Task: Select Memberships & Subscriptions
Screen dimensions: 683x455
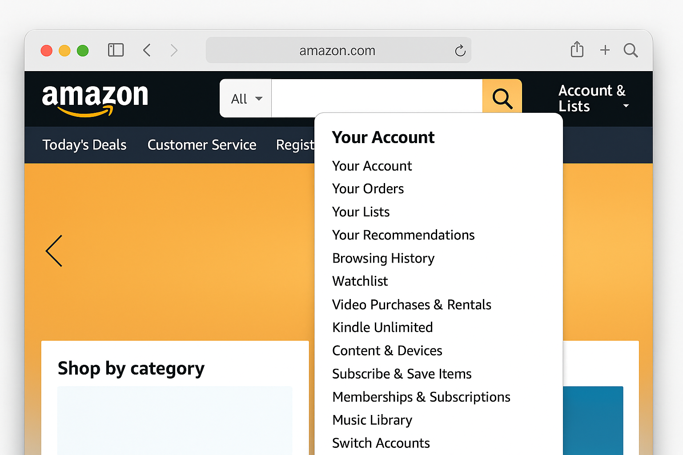Action: [421, 397]
